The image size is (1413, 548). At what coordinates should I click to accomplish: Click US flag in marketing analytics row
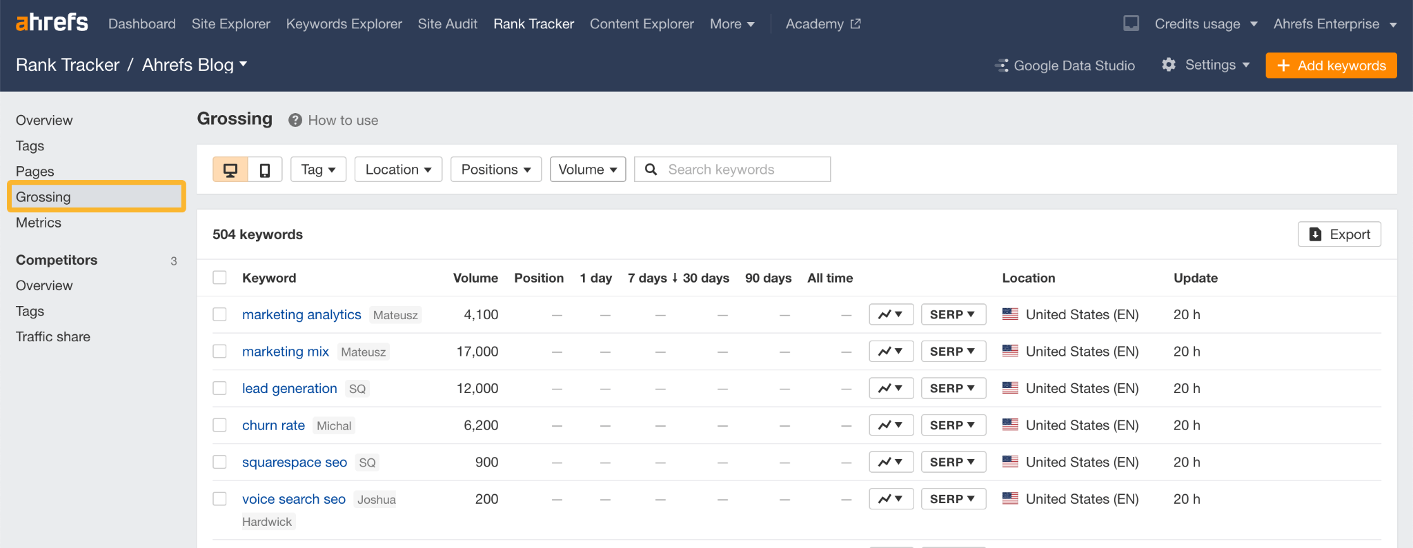1010,314
